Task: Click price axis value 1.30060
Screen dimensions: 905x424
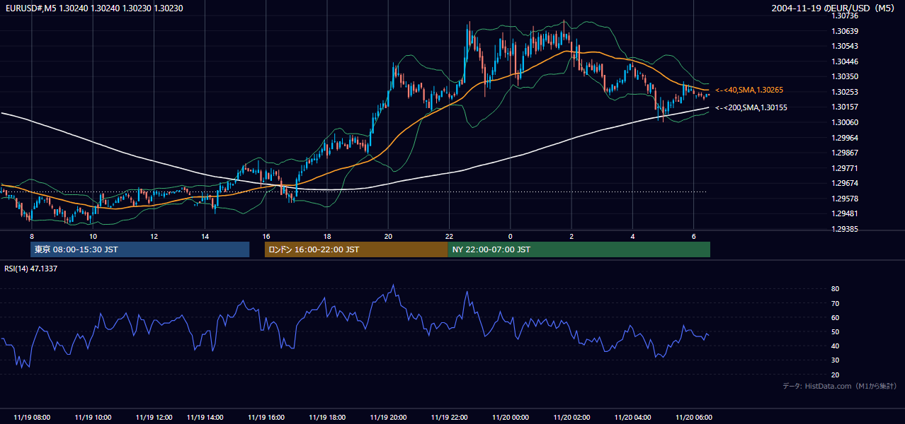Action: [x=845, y=122]
